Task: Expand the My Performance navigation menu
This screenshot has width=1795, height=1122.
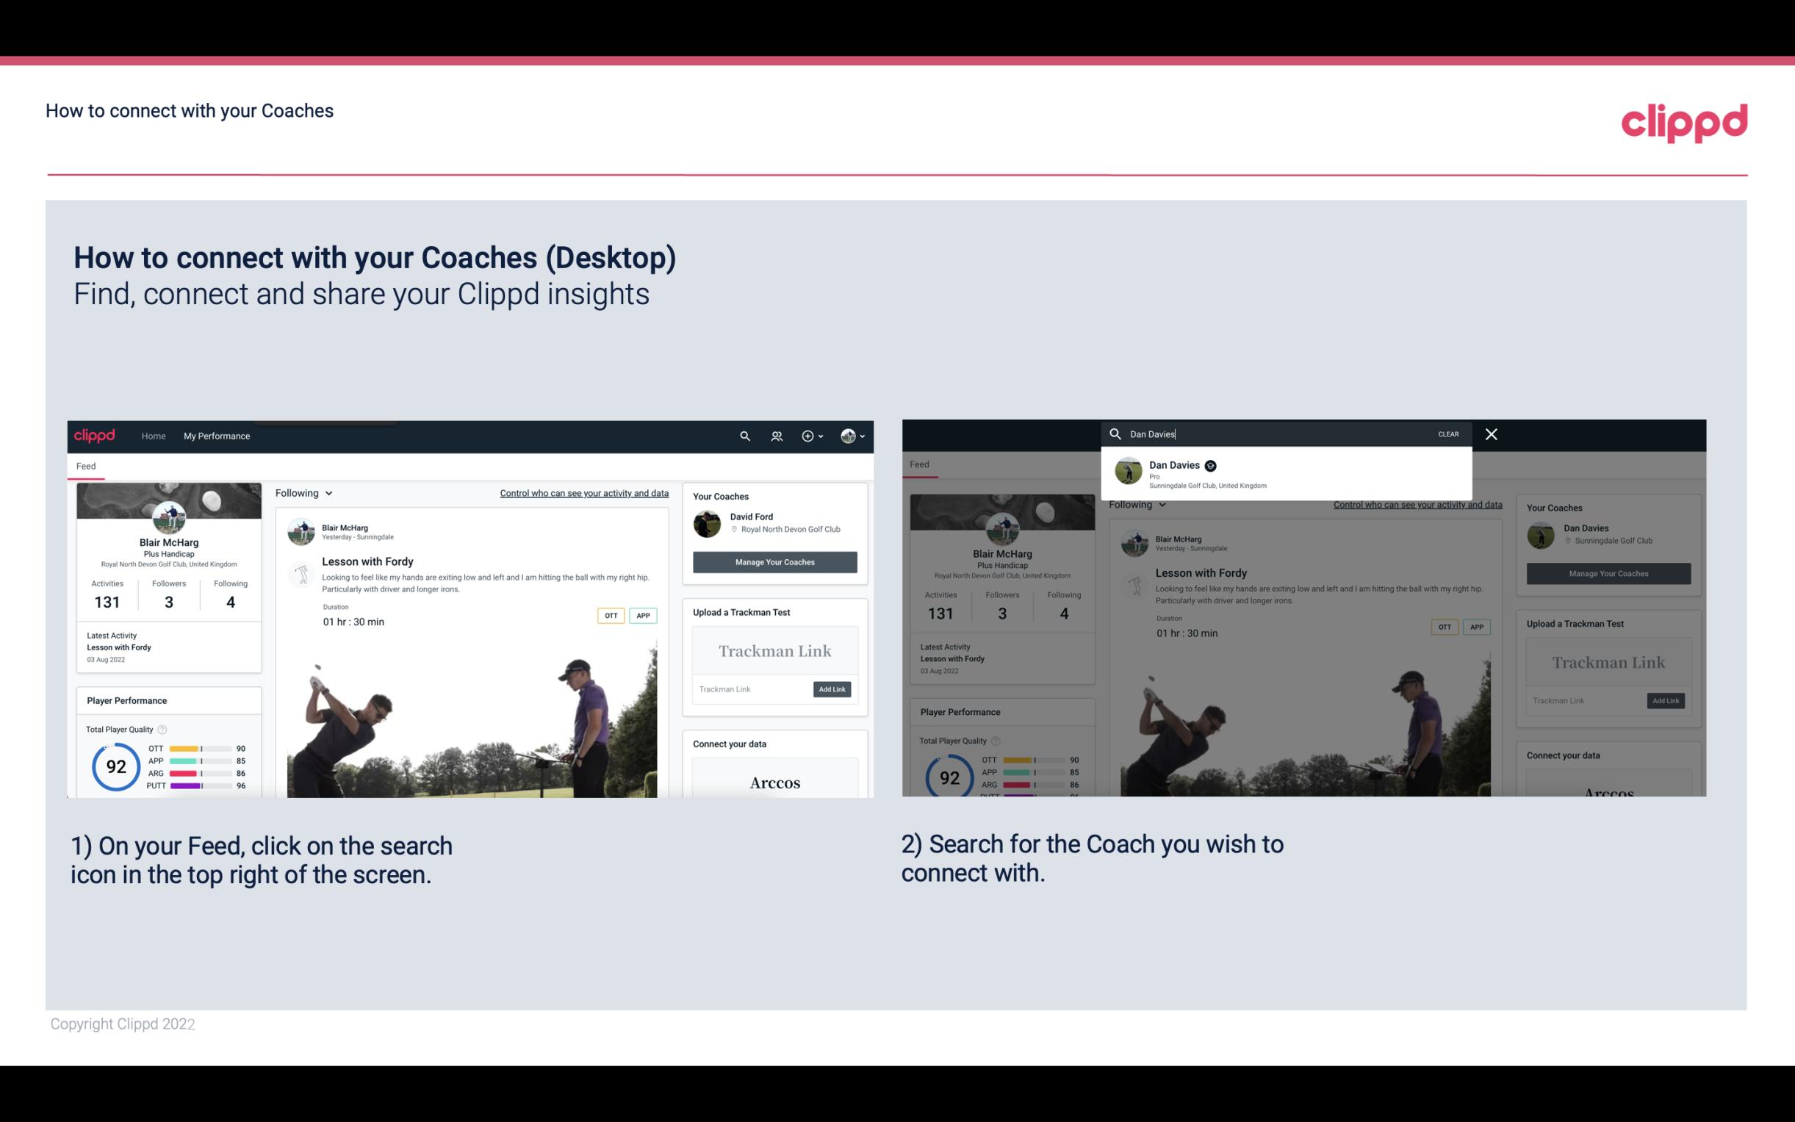Action: click(217, 436)
